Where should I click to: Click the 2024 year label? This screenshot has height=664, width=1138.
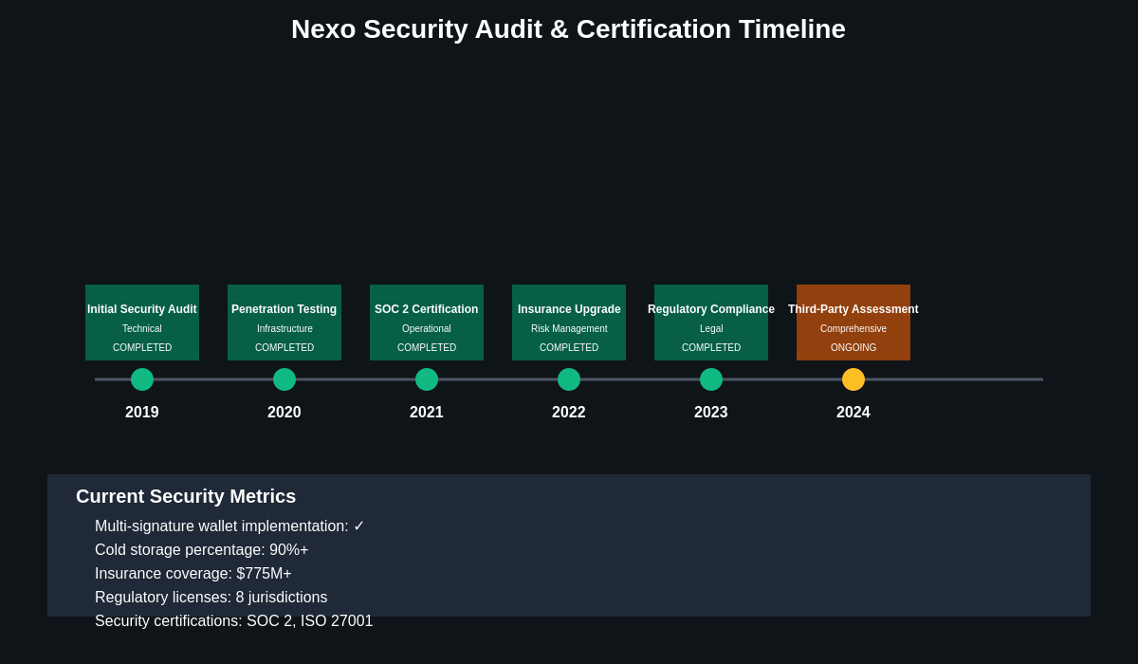click(853, 413)
